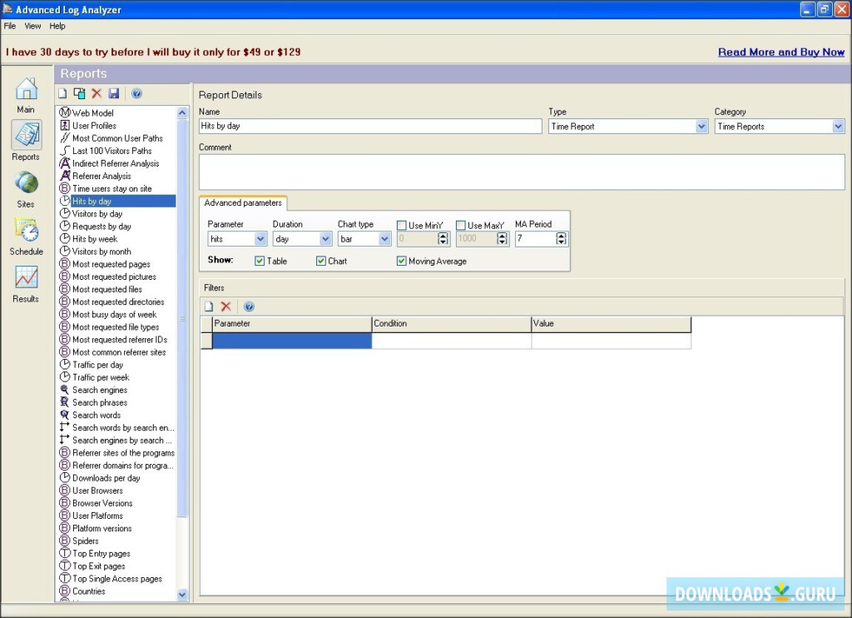852x618 pixels.
Task: Open the Results section in sidebar
Action: (x=26, y=284)
